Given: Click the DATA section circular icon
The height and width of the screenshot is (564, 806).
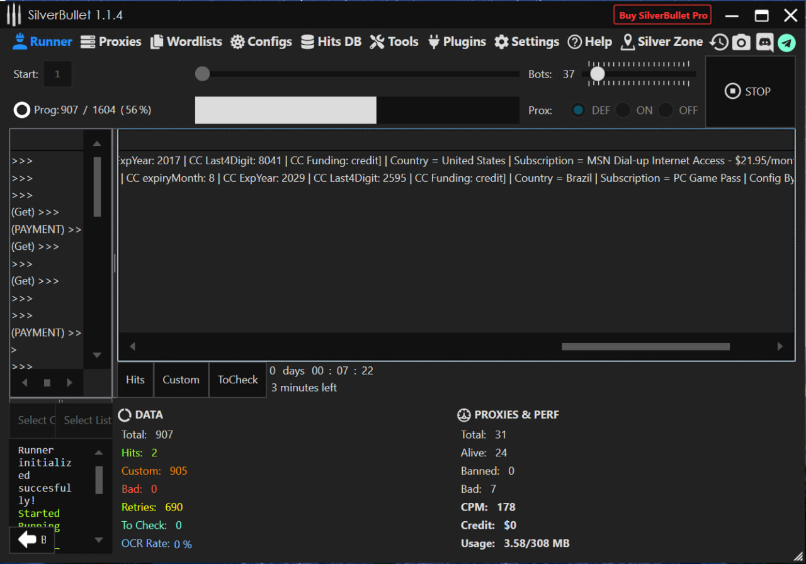Looking at the screenshot, I should coord(125,415).
